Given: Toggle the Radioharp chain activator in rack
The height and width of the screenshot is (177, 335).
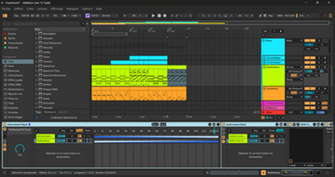Looking at the screenshot, I should (80, 141).
